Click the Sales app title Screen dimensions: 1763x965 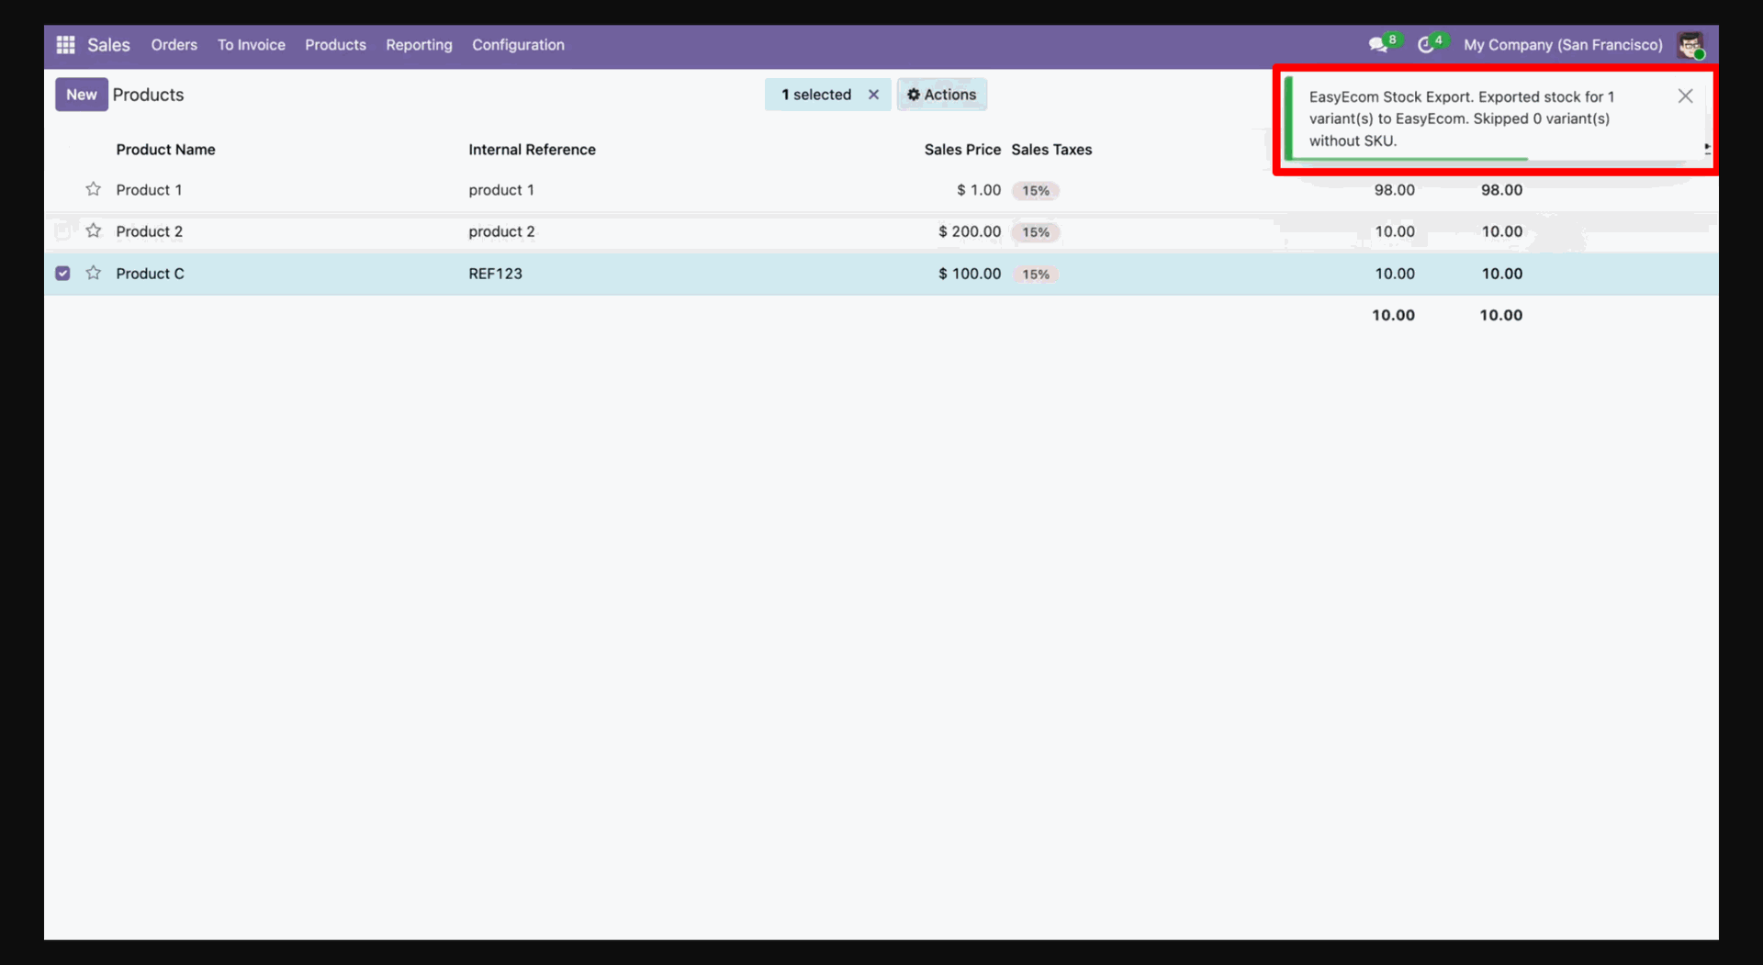coord(108,45)
